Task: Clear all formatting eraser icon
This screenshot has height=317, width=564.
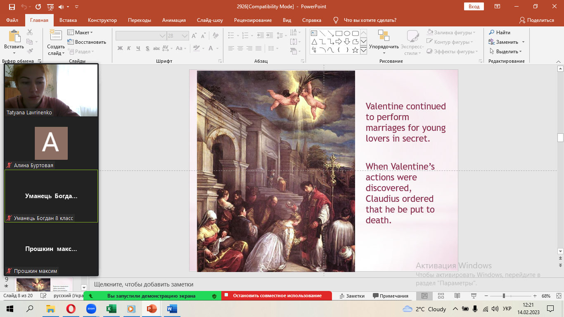Action: (x=215, y=36)
